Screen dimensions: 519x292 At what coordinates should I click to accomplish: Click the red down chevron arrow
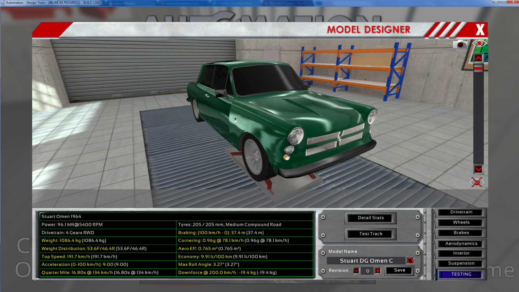[478, 170]
